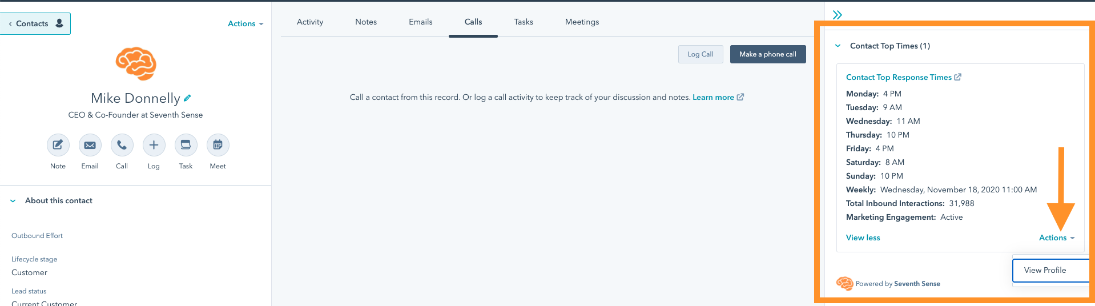Click Total Inbound Interactions value 31,988
The image size is (1095, 306).
tap(961, 203)
